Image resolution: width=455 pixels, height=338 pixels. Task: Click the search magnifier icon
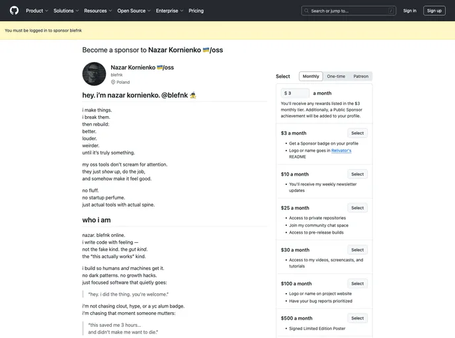click(x=306, y=11)
